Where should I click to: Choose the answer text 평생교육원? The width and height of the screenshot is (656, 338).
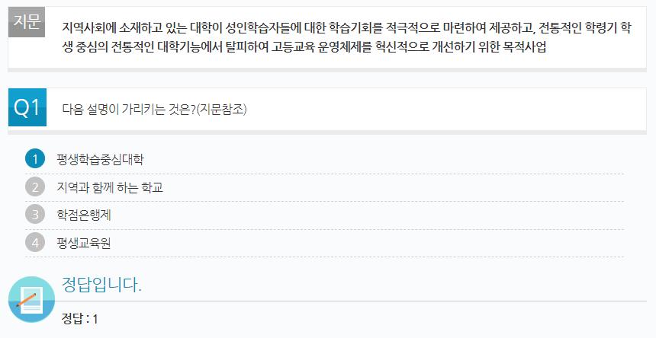tap(84, 243)
